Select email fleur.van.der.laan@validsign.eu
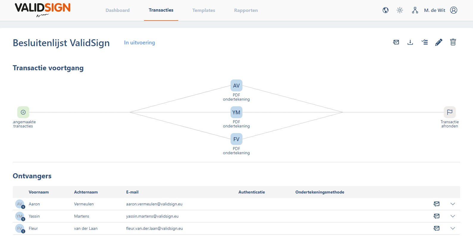 pyautogui.click(x=154, y=228)
